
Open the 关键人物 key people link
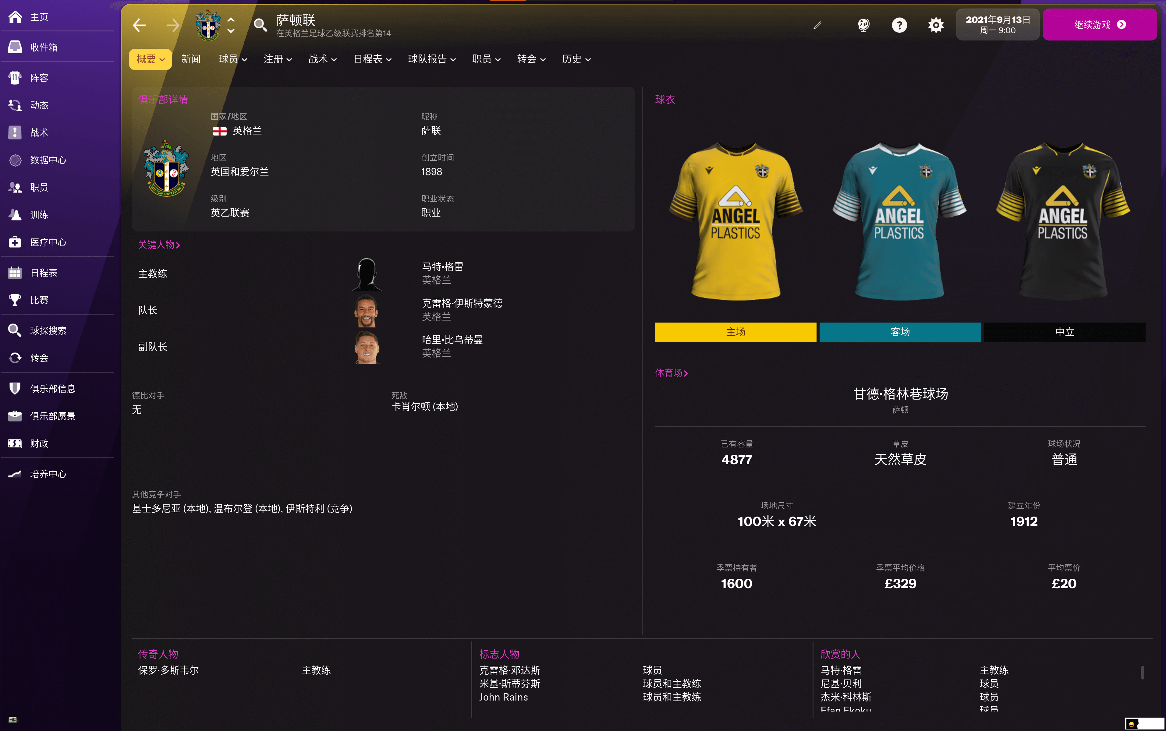[x=159, y=245]
